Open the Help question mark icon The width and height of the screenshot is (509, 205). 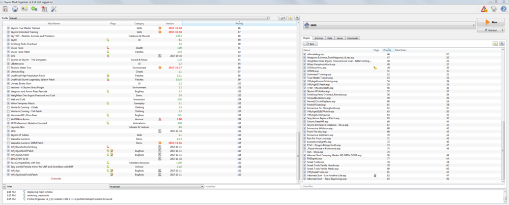[x=503, y=9]
